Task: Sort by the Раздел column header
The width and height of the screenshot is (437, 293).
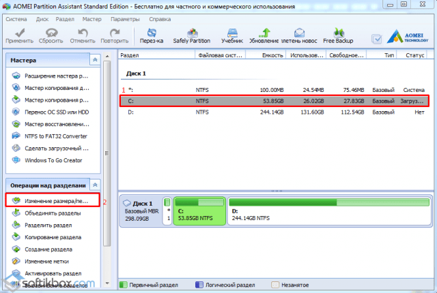Action: coord(156,55)
